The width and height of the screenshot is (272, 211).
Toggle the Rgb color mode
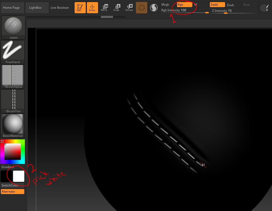click(x=185, y=5)
